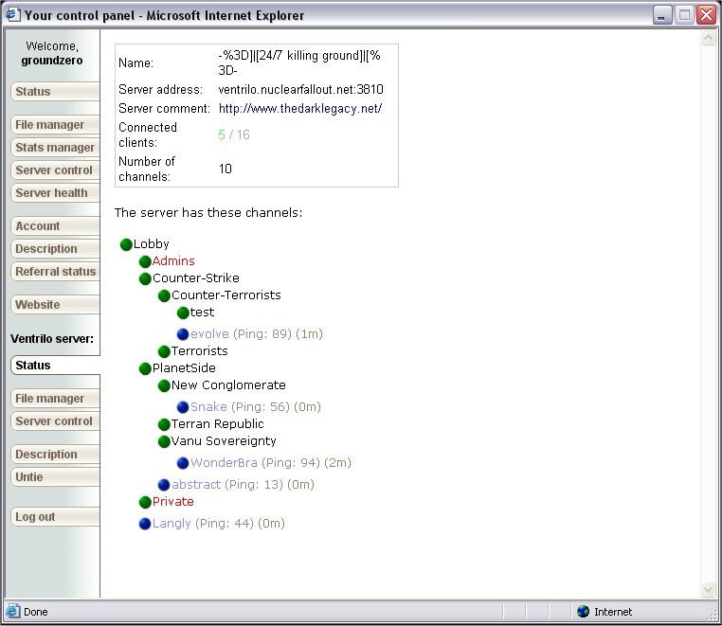The width and height of the screenshot is (722, 626).
Task: Select the Terran Republic channel label
Action: (218, 424)
